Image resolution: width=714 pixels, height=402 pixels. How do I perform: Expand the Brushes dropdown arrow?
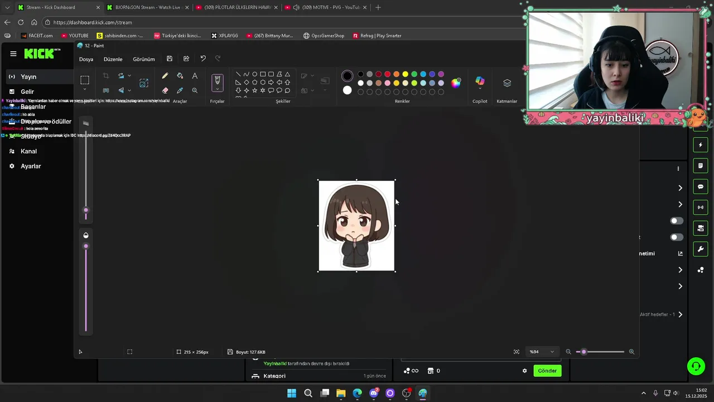click(218, 90)
